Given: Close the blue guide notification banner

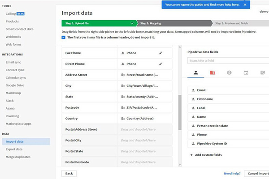Looking at the screenshot, I should click(x=244, y=4).
